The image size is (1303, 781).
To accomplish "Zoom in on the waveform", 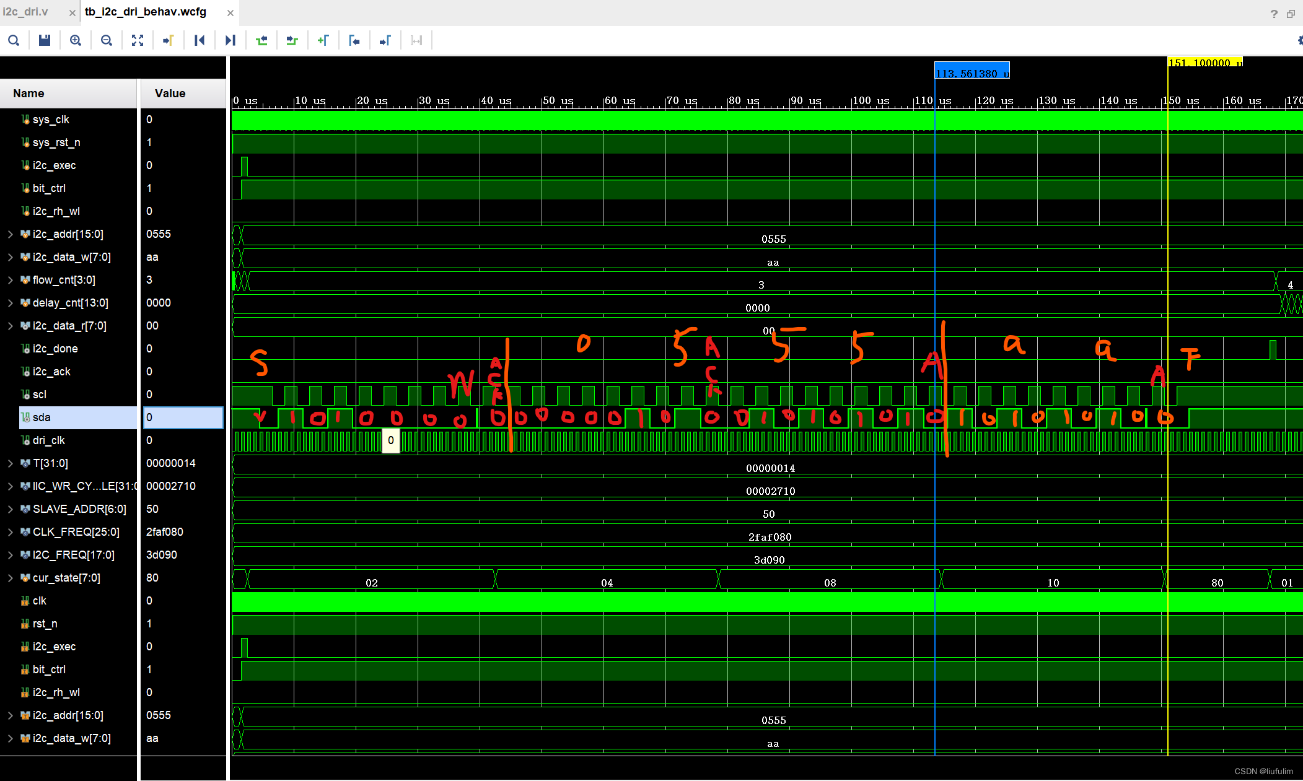I will coord(76,41).
